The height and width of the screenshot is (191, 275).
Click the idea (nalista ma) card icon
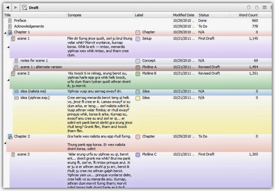pyautogui.click(x=16, y=92)
